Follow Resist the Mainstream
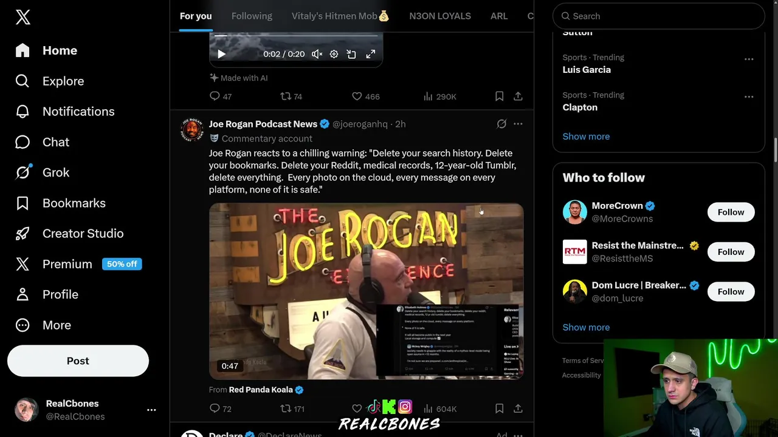The width and height of the screenshot is (778, 437). (x=731, y=251)
